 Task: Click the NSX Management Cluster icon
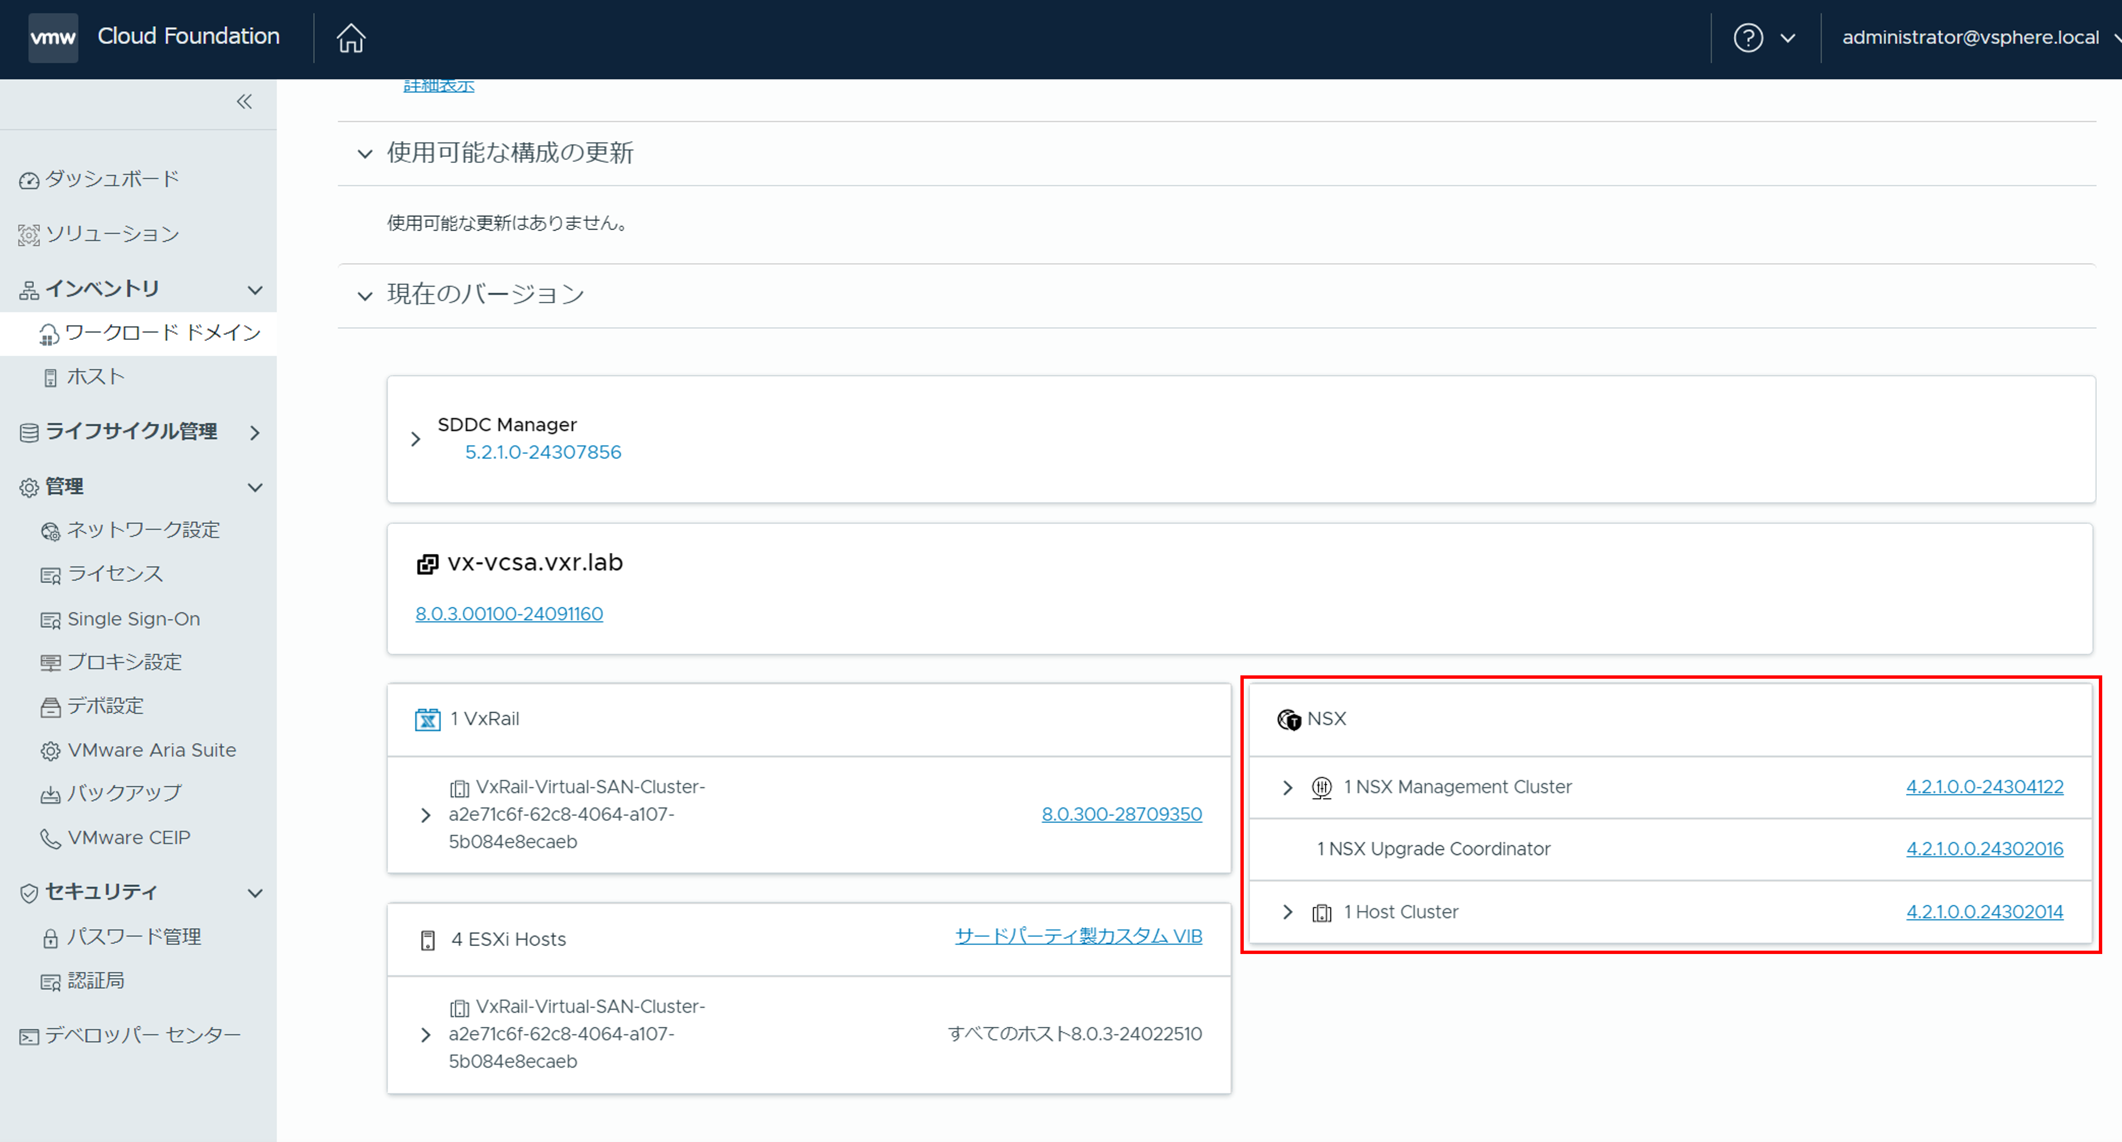click(x=1321, y=788)
